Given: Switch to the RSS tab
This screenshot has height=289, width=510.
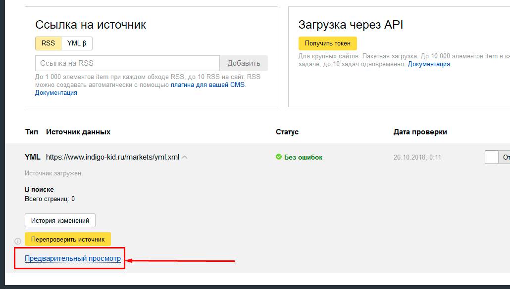Looking at the screenshot, I should coord(47,43).
